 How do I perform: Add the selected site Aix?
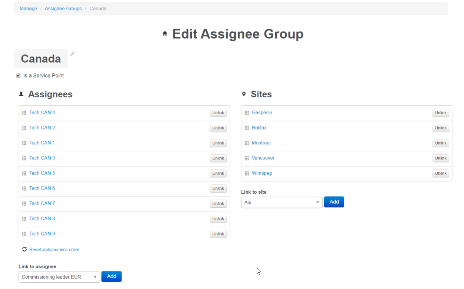click(x=334, y=202)
